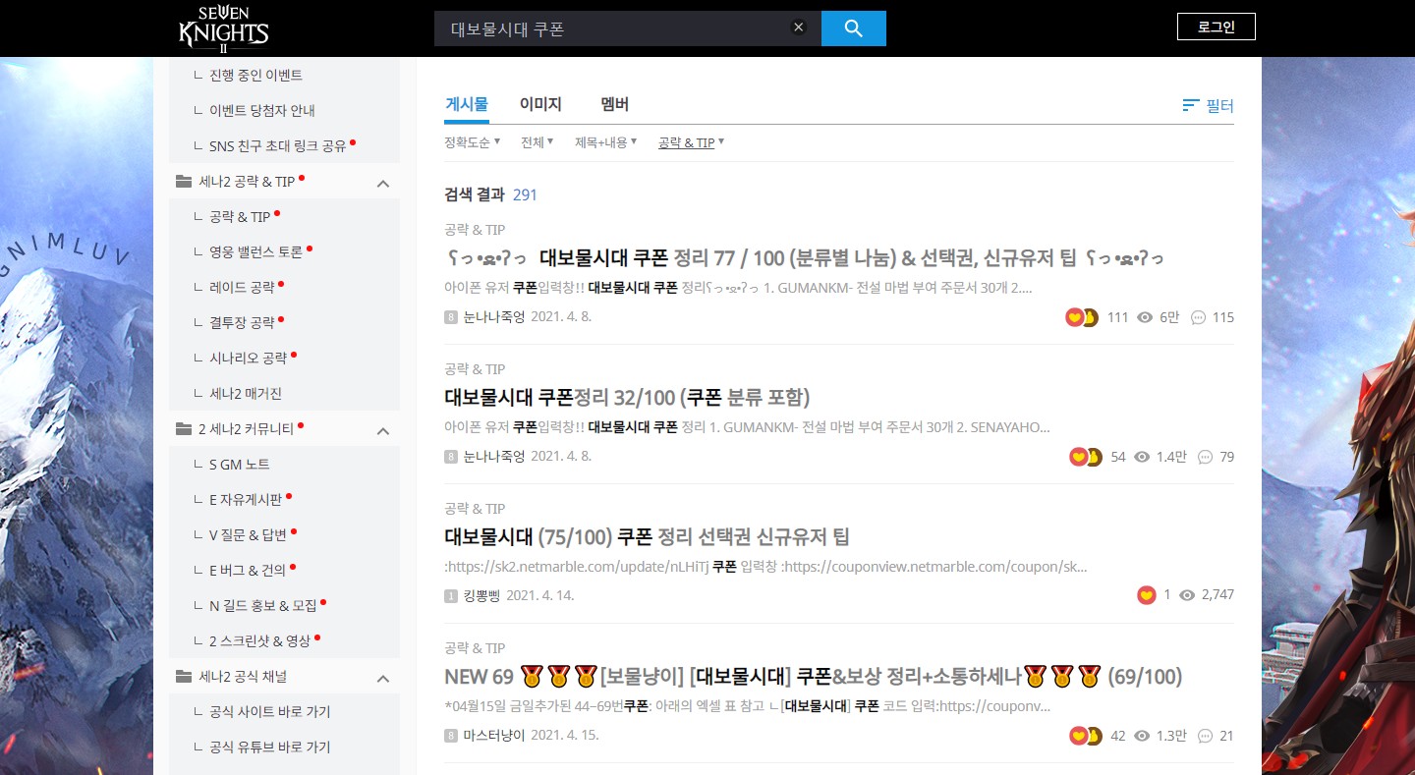Screen dimensions: 1415x775
Task: Click view-count eye icon showing 1.3만
Action: coord(1142,736)
